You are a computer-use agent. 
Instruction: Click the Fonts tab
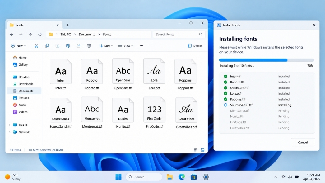[34, 25]
